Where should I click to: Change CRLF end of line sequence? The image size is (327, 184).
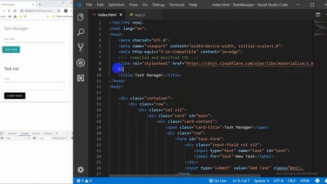pyautogui.click(x=292, y=180)
